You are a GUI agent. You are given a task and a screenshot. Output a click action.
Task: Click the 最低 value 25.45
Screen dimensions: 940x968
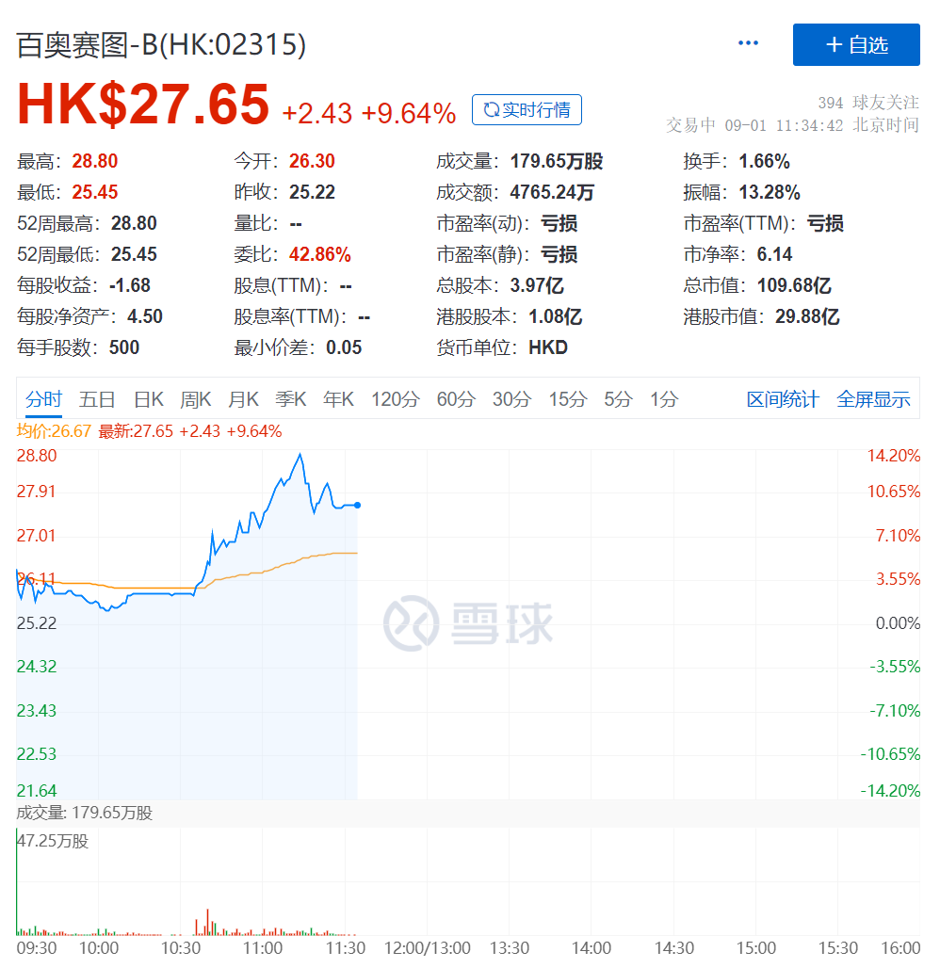(95, 192)
